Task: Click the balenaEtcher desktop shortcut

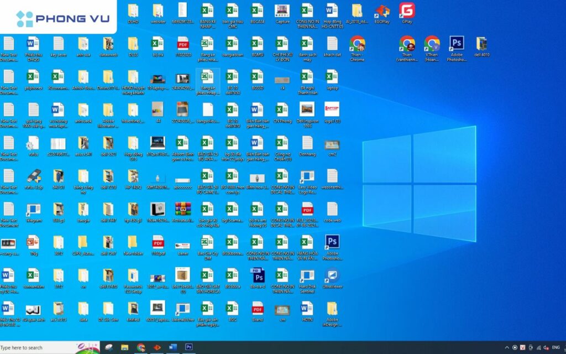Action: pyautogui.click(x=182, y=309)
